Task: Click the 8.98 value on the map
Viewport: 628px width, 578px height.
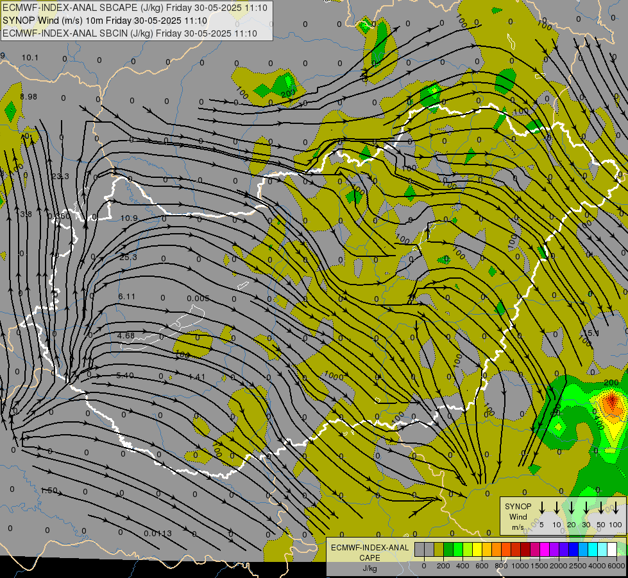Action: tap(28, 97)
